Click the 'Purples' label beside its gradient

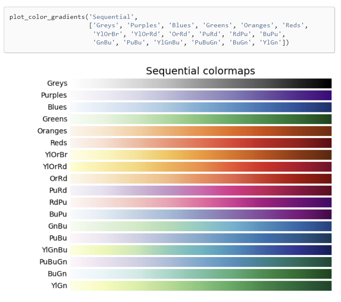click(x=54, y=96)
